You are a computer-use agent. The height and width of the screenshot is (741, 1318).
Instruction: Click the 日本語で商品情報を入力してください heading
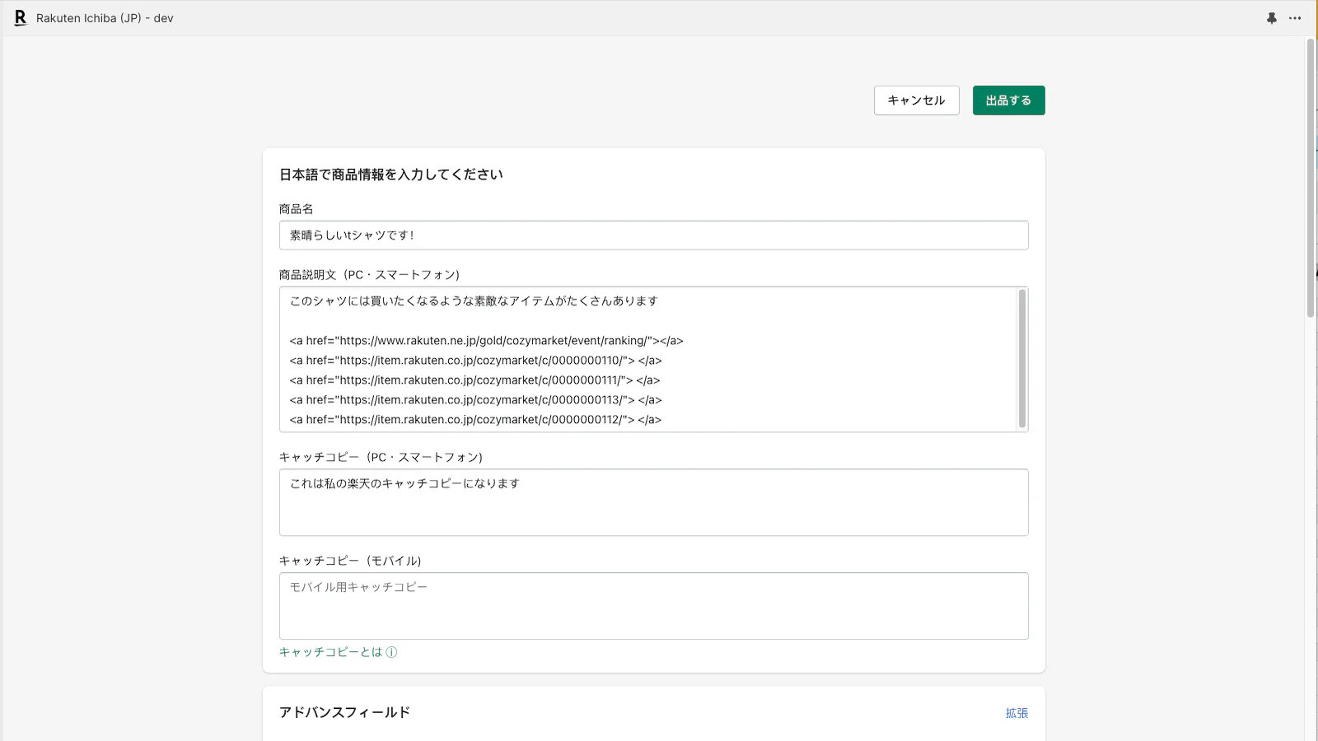click(391, 175)
